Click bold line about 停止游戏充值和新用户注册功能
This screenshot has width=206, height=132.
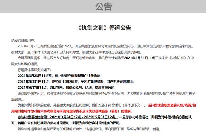[60, 76]
